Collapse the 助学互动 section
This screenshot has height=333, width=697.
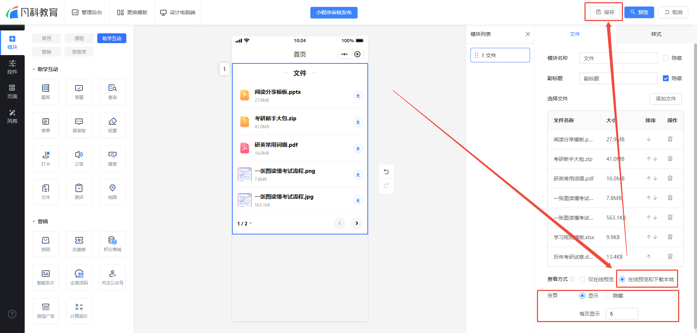[x=34, y=69]
